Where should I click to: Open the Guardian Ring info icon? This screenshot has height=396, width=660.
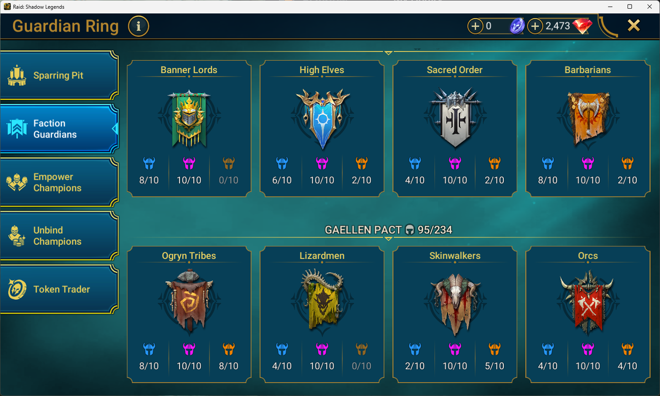pyautogui.click(x=139, y=26)
